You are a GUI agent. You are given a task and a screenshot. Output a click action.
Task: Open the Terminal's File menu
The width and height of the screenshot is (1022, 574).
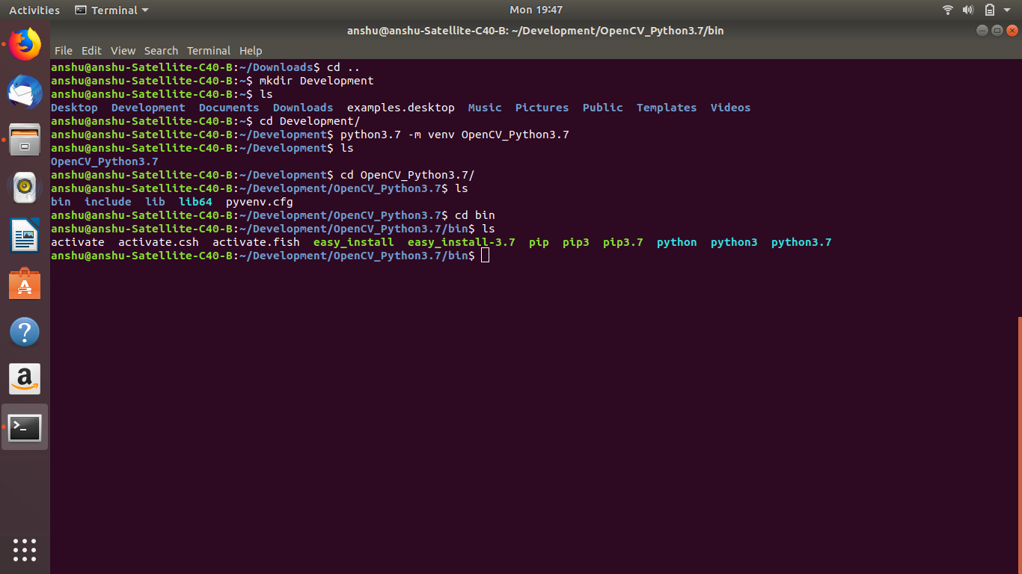coord(64,51)
